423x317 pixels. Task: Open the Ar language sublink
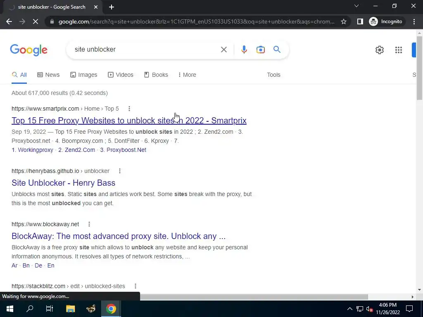pos(14,265)
